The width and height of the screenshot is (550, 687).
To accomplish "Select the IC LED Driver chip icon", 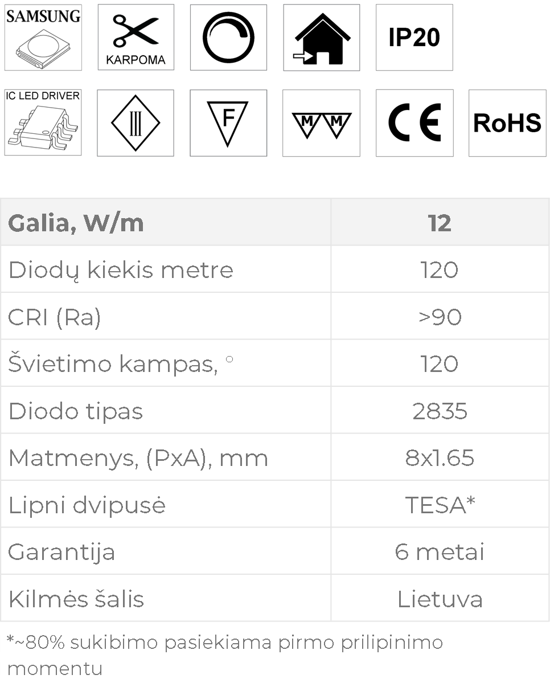I will (43, 122).
